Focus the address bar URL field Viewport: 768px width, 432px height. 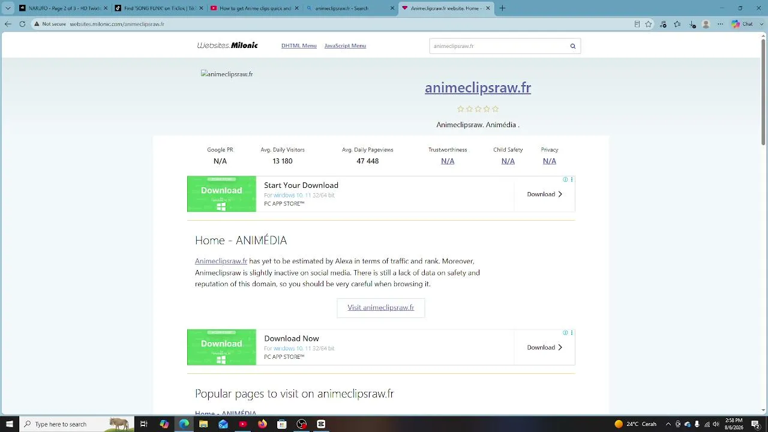tap(348, 24)
